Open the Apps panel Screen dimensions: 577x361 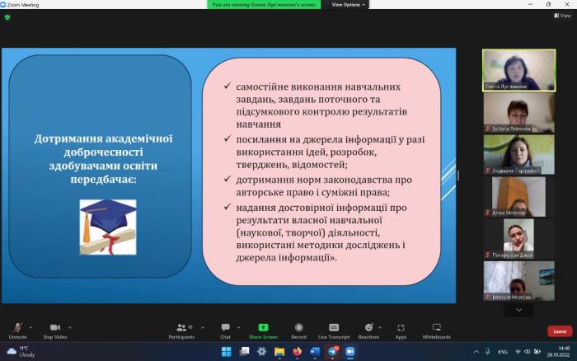point(401,330)
